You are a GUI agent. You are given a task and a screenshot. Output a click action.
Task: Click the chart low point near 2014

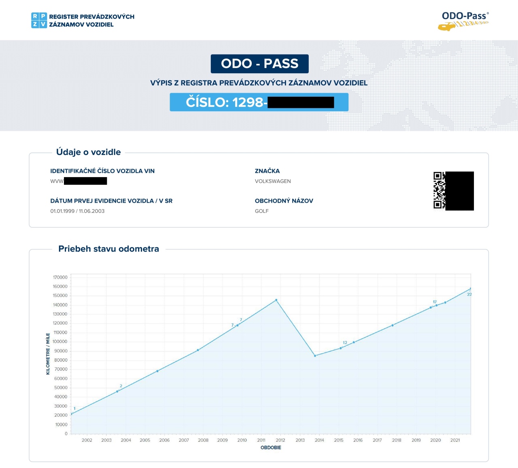pyautogui.click(x=315, y=356)
